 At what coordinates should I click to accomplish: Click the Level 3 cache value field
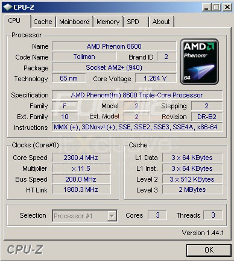click(x=192, y=189)
